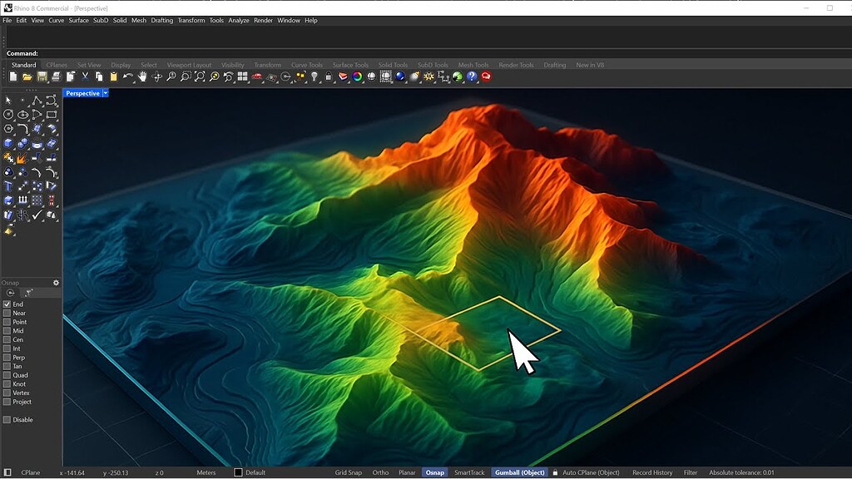Screen dimensions: 852x479
Task: Select the arrow pointer tool in the sidebar
Action: click(x=8, y=99)
